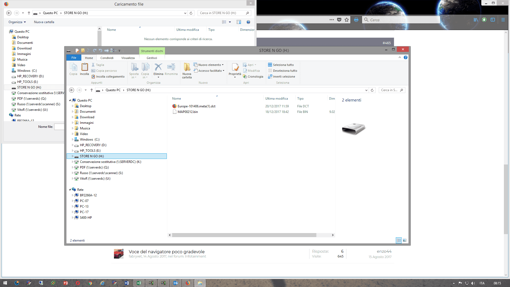510x287 pixels.
Task: Go up one folder level in STORE N GO window
Action: click(x=92, y=90)
